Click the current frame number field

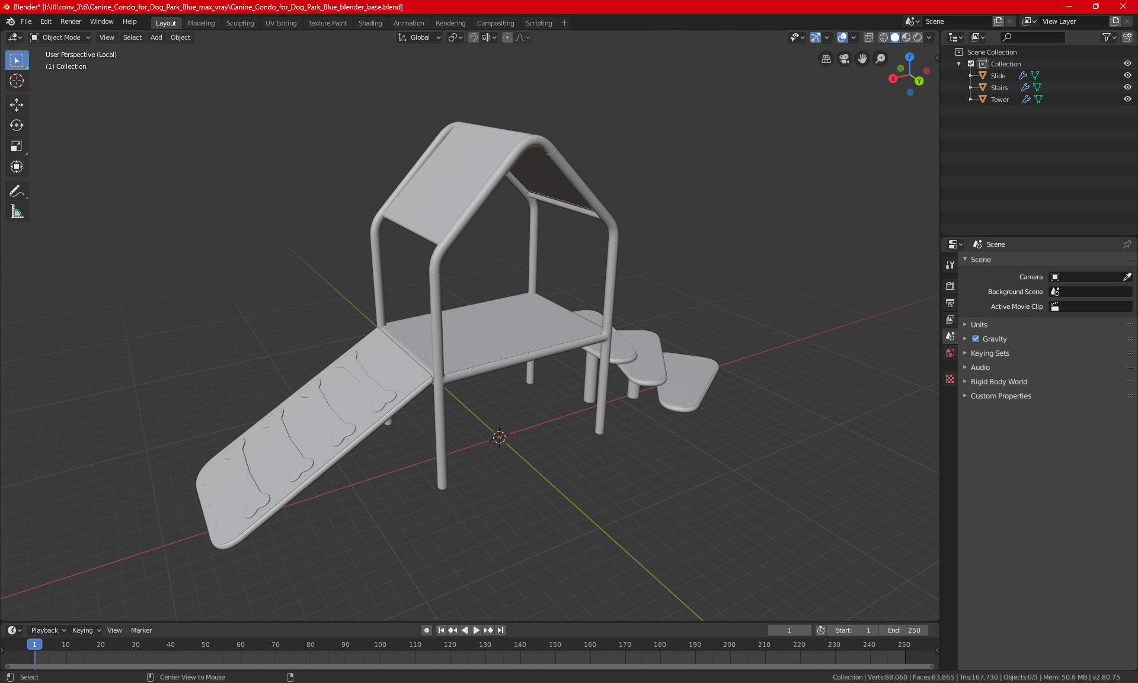pos(789,630)
